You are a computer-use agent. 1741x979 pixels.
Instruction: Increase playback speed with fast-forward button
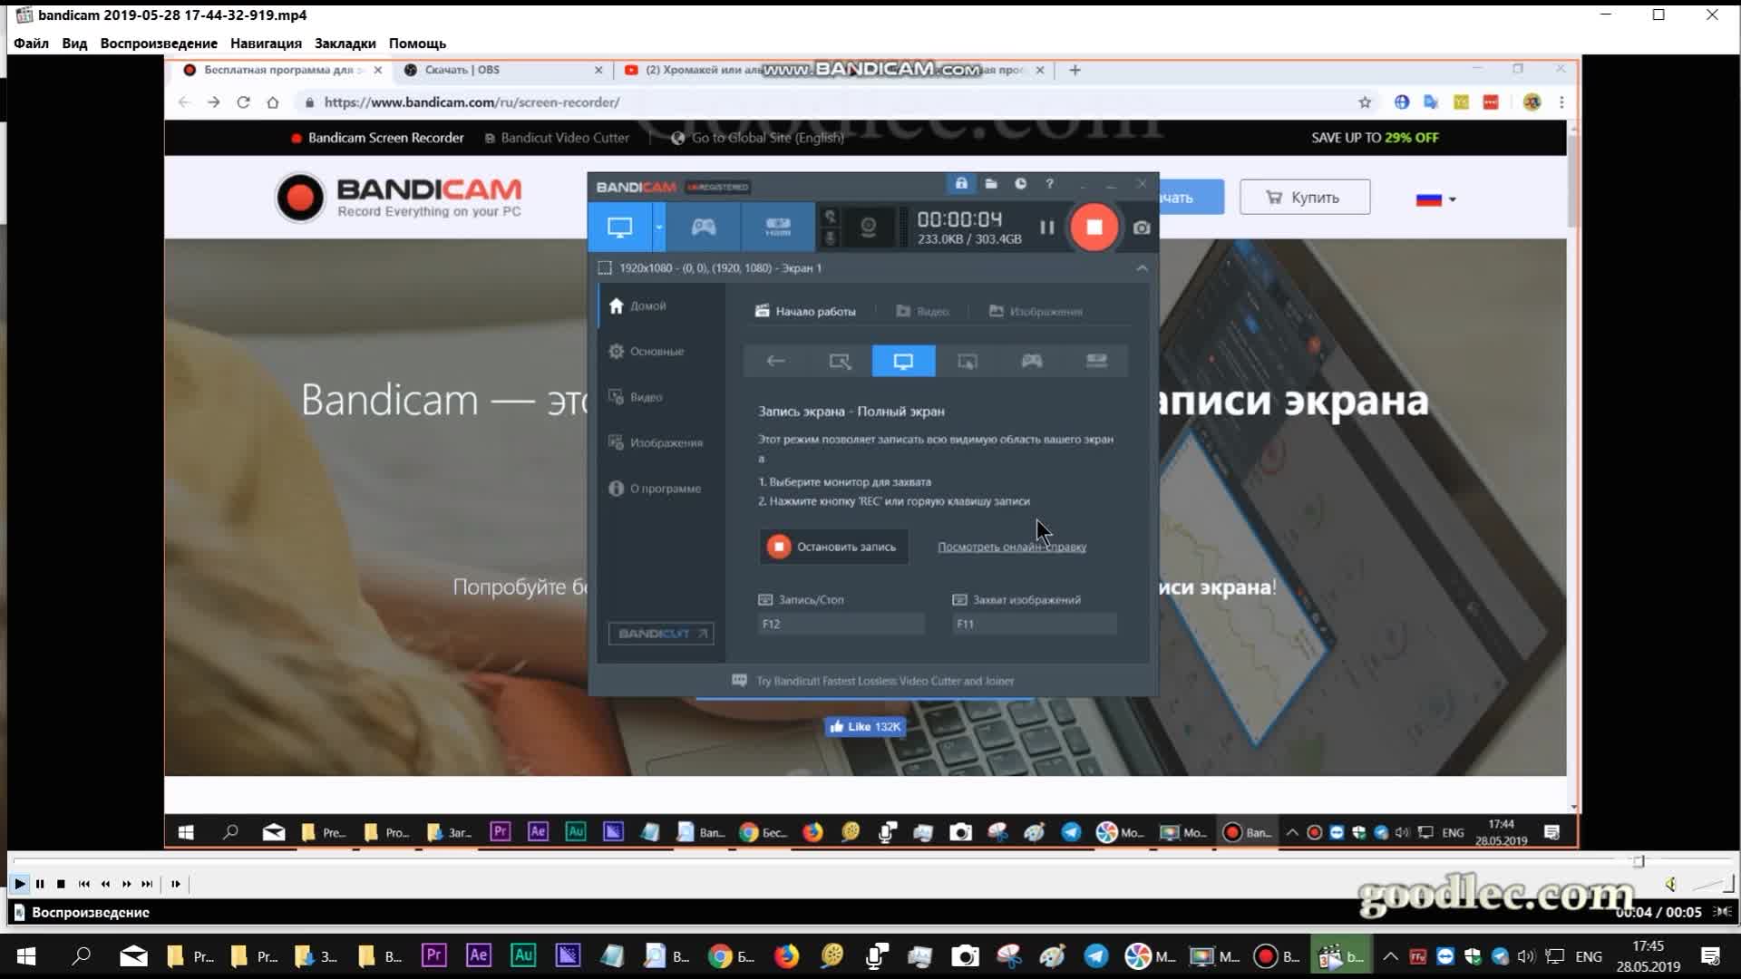pyautogui.click(x=126, y=884)
